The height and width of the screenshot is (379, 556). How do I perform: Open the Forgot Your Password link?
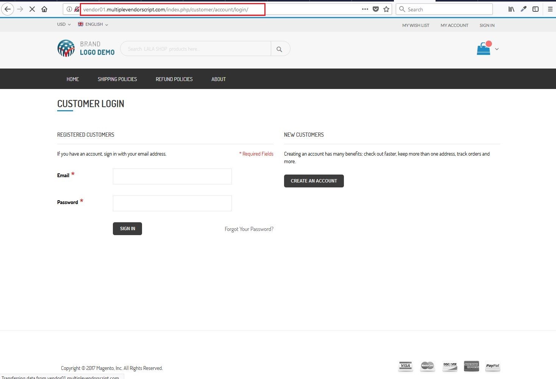coord(248,229)
